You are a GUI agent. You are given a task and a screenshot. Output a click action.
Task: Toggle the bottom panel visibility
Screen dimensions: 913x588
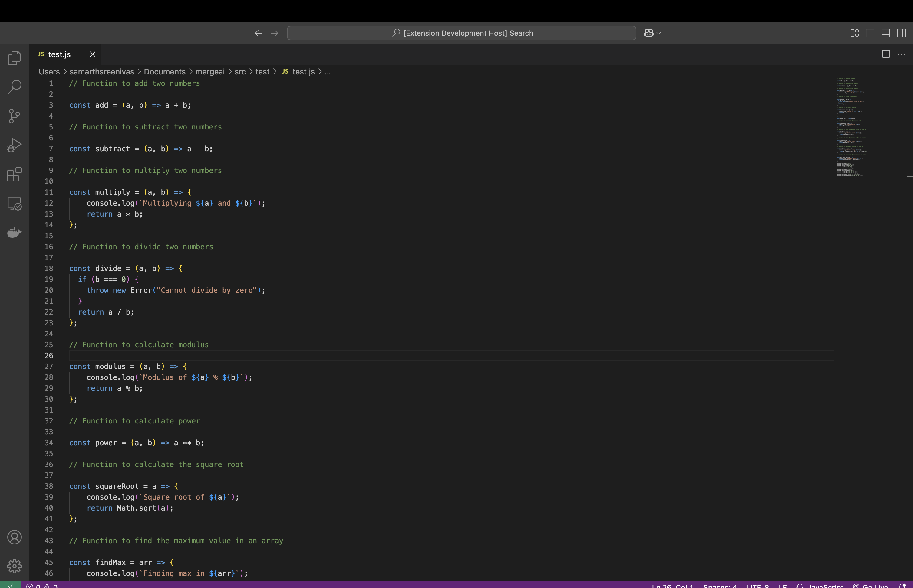tap(885, 33)
